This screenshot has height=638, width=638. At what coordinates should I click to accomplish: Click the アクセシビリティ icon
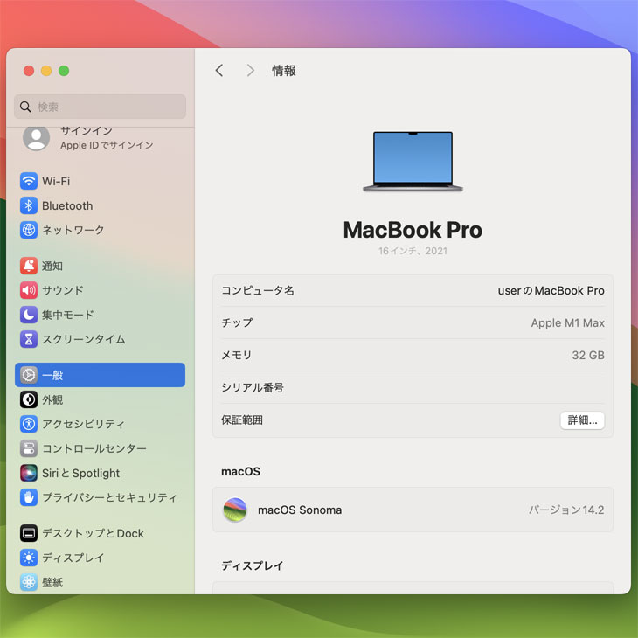coord(29,424)
